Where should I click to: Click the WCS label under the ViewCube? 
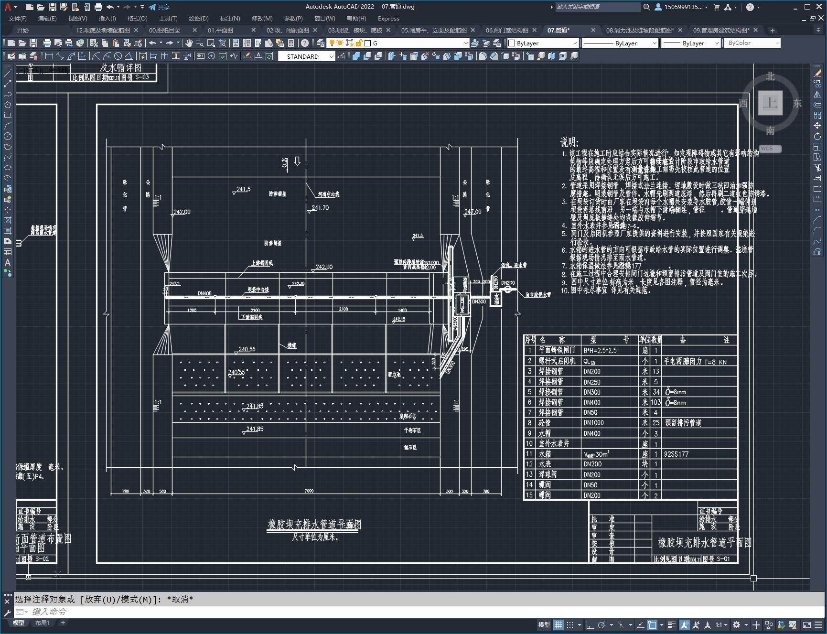(x=770, y=149)
